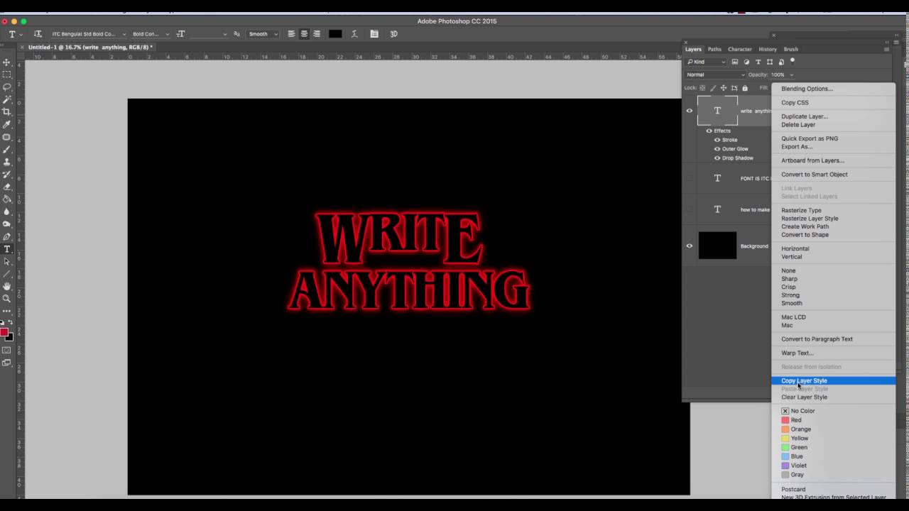909x511 pixels.
Task: Open the Character and Paragraph panels icon
Action: tap(374, 33)
